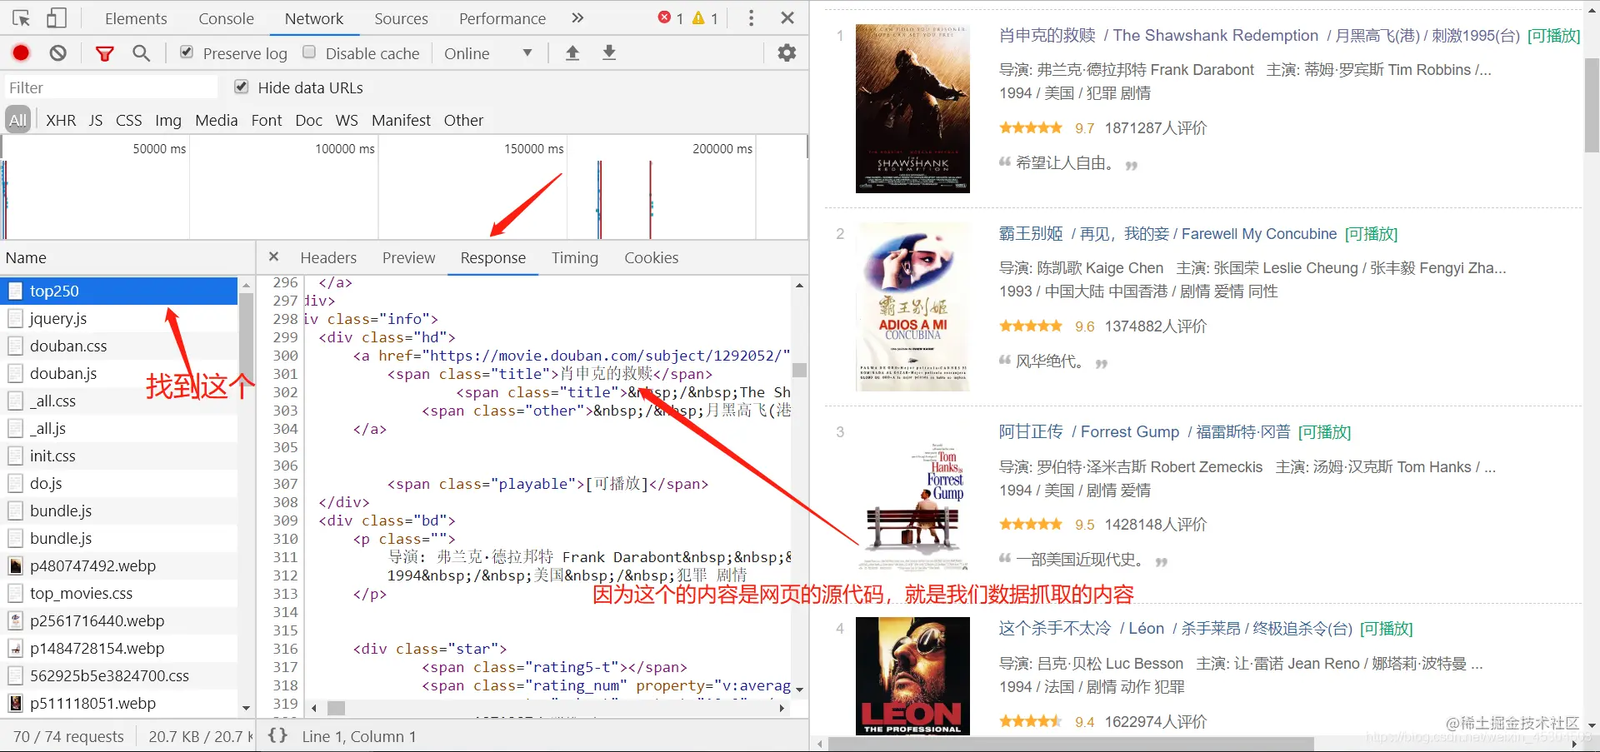Viewport: 1600px width, 752px height.
Task: Open DevTools three-dot menu
Action: click(x=751, y=18)
